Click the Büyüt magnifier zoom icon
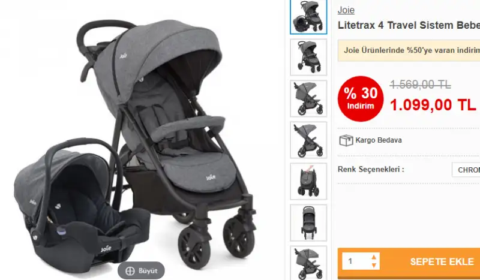The width and height of the screenshot is (480, 280). click(130, 271)
